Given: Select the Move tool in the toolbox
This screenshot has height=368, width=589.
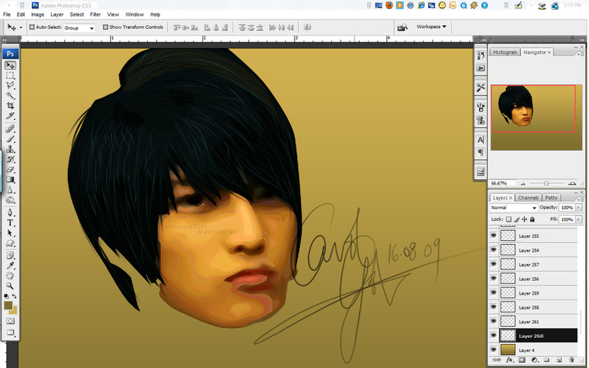Looking at the screenshot, I should [10, 65].
